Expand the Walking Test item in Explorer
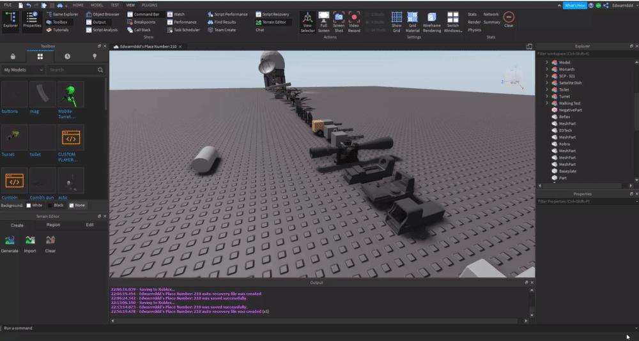Image resolution: width=639 pixels, height=341 pixels. tap(547, 103)
